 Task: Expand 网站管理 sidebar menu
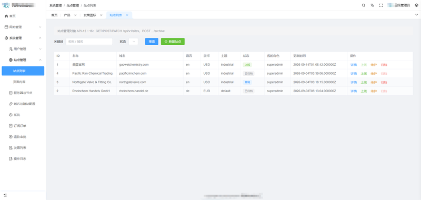tap(23, 27)
